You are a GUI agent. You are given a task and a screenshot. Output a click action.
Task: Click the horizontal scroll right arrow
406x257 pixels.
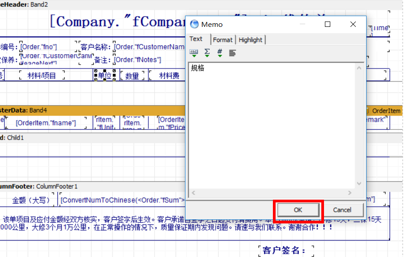tap(350, 193)
